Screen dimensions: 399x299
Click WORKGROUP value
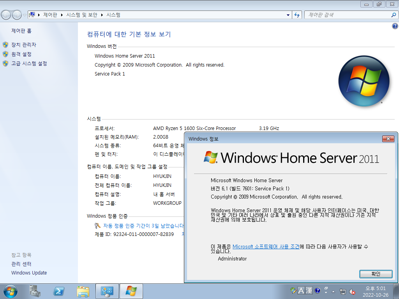tap(167, 203)
